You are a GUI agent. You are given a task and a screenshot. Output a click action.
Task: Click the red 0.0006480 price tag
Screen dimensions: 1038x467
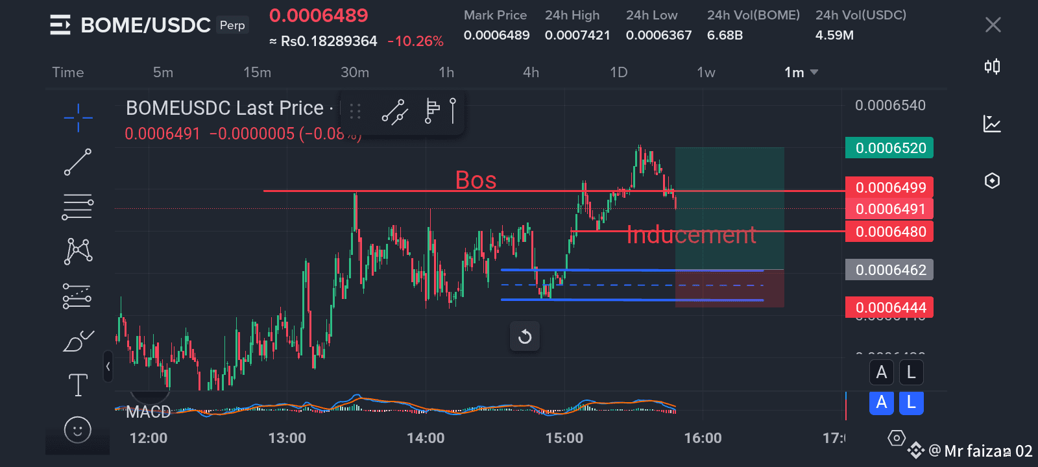[889, 232]
